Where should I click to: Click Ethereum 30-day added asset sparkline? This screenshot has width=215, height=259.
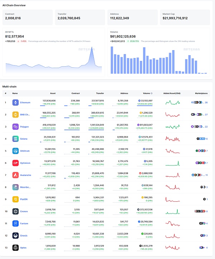(172, 102)
